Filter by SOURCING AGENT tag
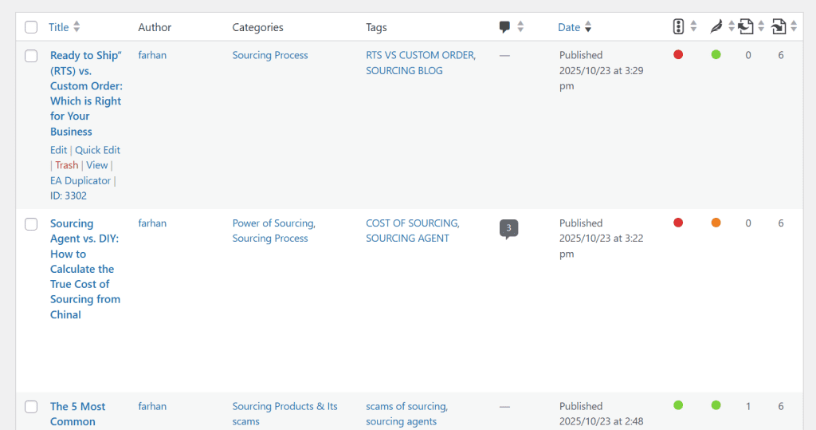This screenshot has width=816, height=430. point(407,239)
